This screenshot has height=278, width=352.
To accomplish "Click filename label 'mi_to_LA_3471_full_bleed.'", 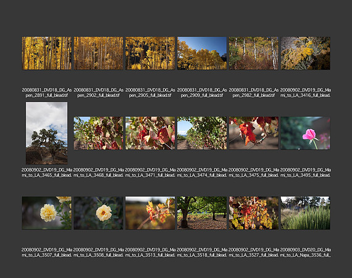I will [x=150, y=175].
